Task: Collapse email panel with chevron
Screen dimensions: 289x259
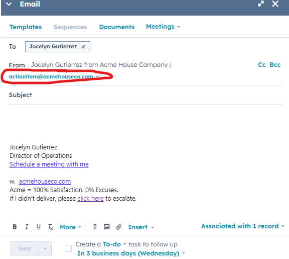Action: [9, 4]
